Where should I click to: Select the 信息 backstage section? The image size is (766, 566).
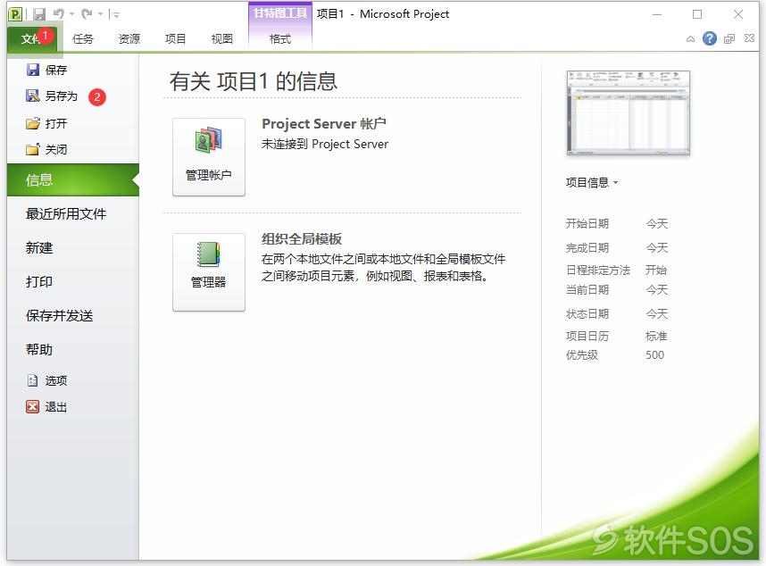point(73,180)
